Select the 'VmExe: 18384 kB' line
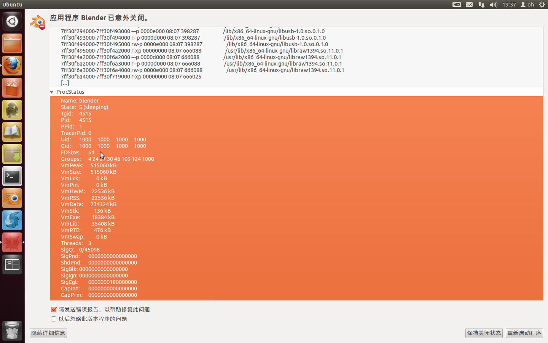The width and height of the screenshot is (548, 343). (88, 217)
